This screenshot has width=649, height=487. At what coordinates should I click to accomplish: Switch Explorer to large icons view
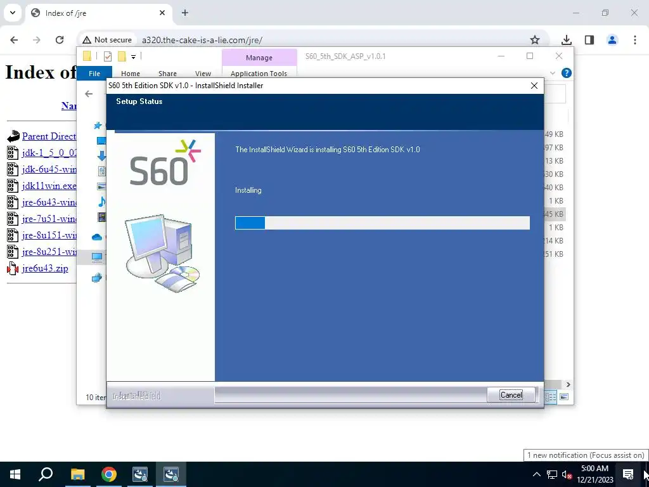click(x=563, y=397)
